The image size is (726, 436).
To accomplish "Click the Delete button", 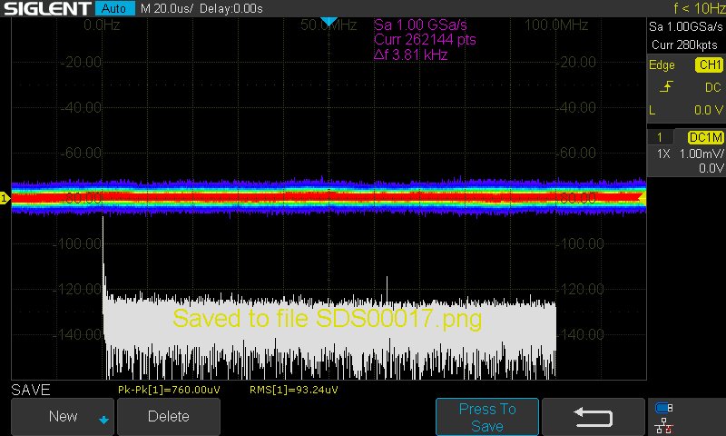I will point(169,416).
